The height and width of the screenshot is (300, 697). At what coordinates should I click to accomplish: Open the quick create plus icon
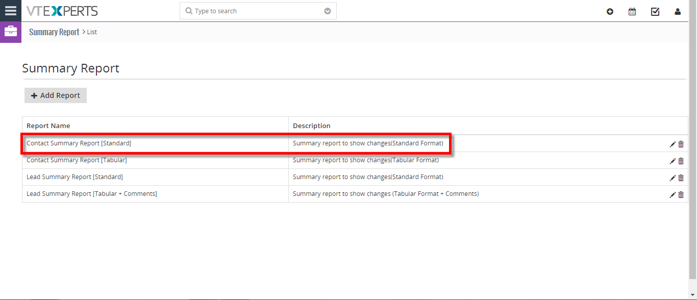[x=610, y=11]
